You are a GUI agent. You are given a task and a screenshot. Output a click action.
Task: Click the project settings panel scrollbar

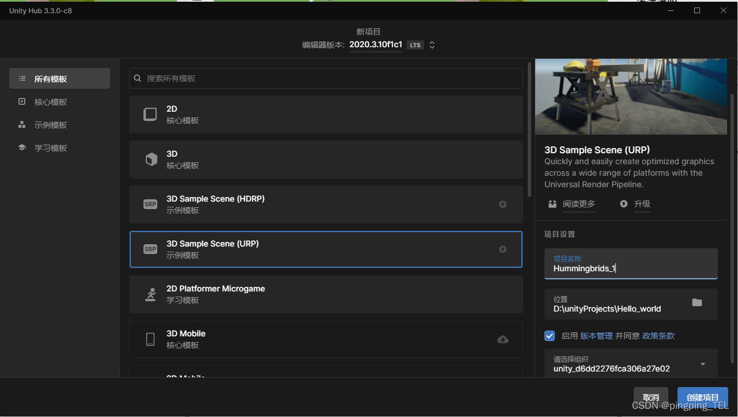coord(732,228)
